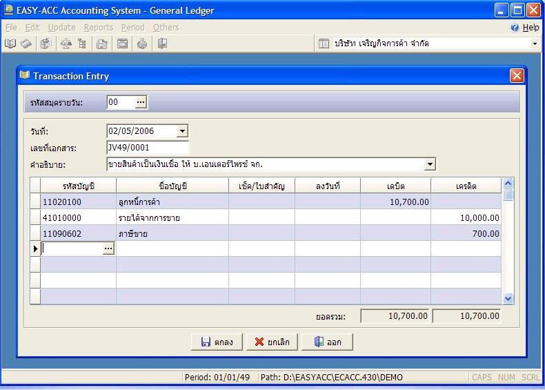Viewport: 545px width, 390px height.
Task: Click the account tree chart toolbar icon
Action: [82, 44]
